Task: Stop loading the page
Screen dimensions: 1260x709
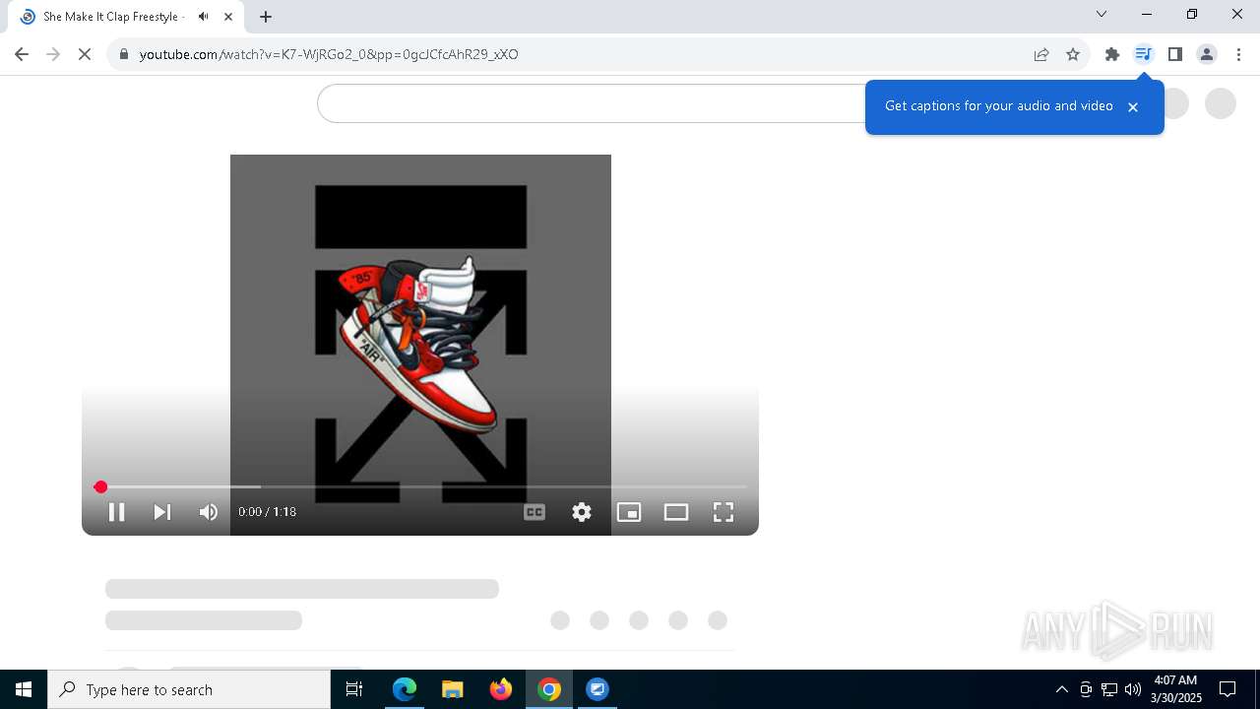Action: [x=85, y=54]
